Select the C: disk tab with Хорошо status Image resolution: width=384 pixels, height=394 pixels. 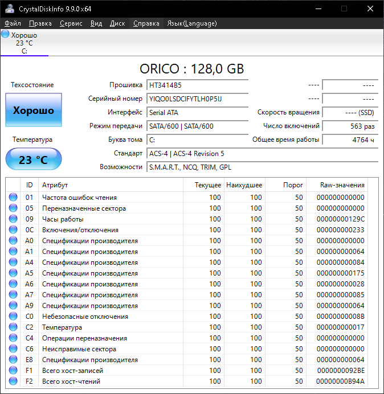tap(24, 43)
